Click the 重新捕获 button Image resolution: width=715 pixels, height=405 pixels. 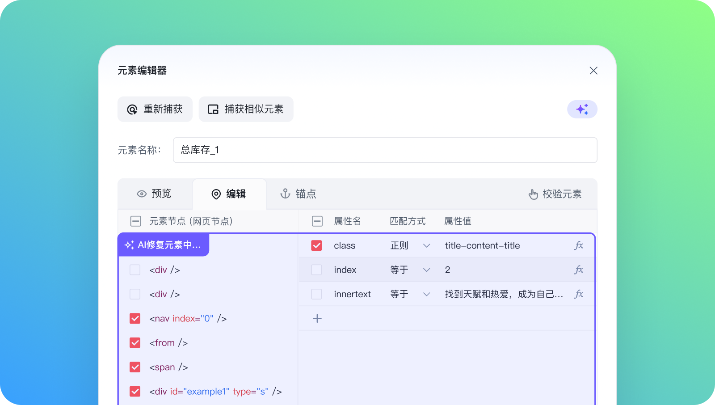coord(155,109)
